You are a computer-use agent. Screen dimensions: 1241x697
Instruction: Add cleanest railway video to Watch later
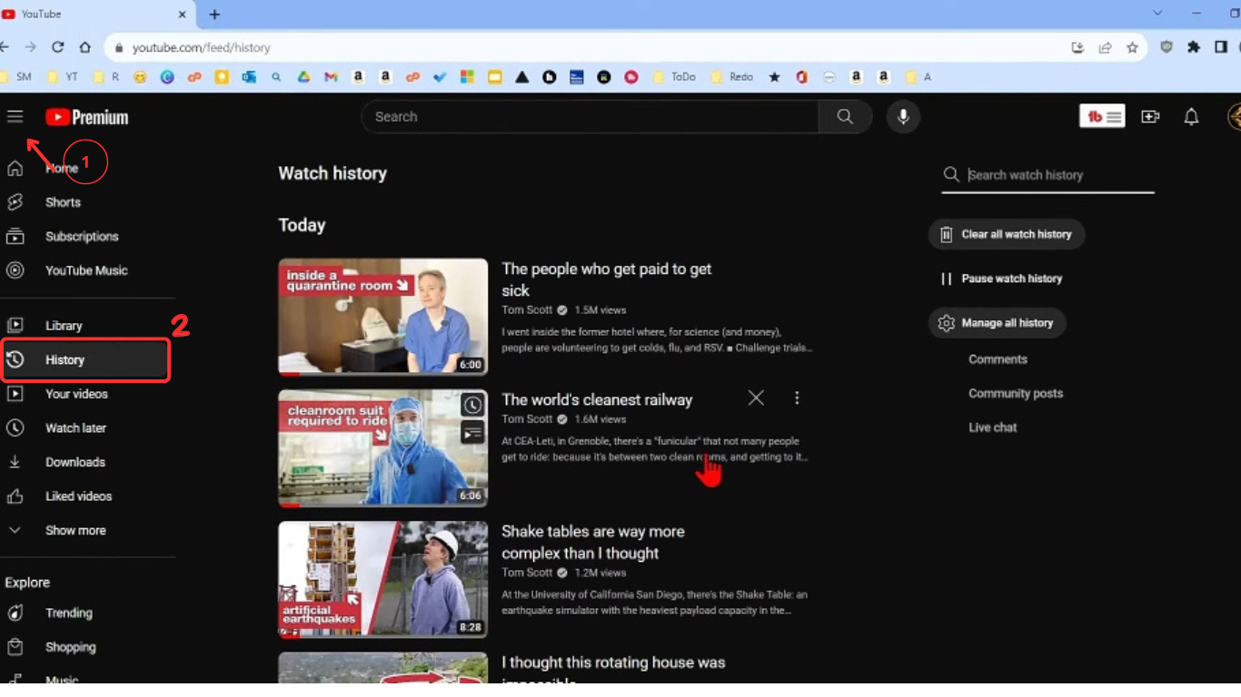(472, 405)
